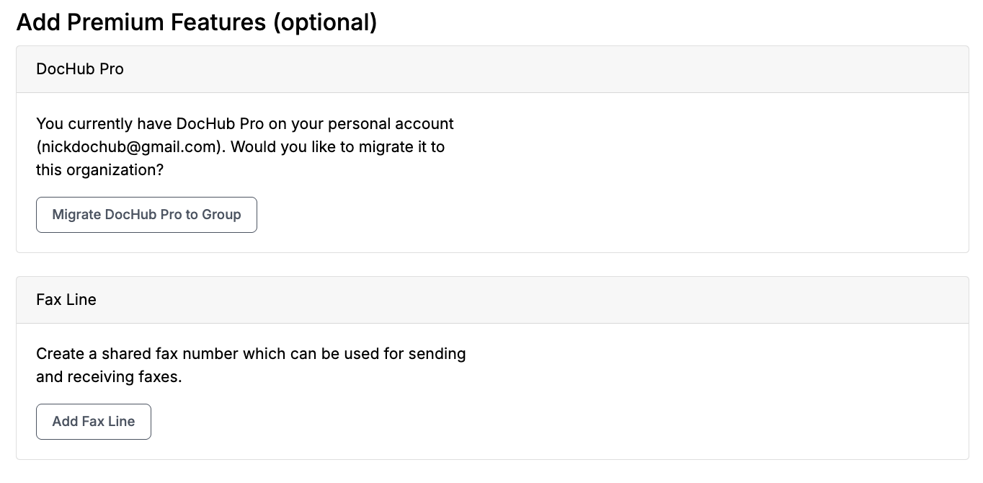This screenshot has width=983, height=483.
Task: Click the "Fax Line" title label text
Action: point(66,300)
